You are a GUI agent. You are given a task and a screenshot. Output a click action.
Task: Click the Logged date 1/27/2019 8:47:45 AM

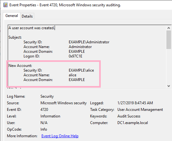point(135,103)
